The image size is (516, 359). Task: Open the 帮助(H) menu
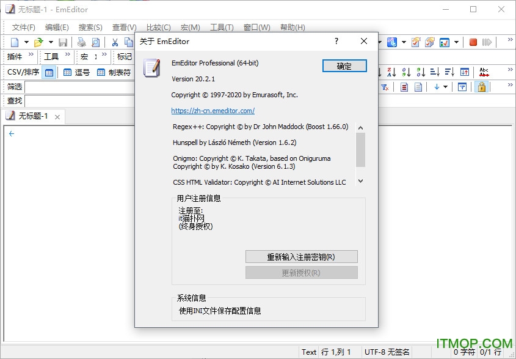tap(293, 28)
